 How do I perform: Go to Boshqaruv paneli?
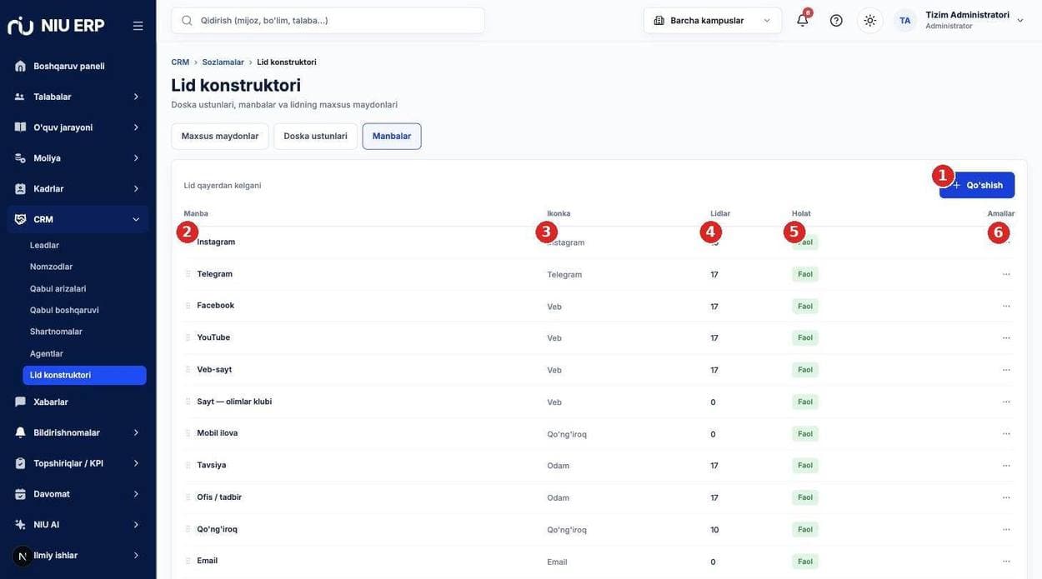78,66
